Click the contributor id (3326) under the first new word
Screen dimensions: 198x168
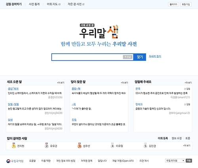(58, 97)
